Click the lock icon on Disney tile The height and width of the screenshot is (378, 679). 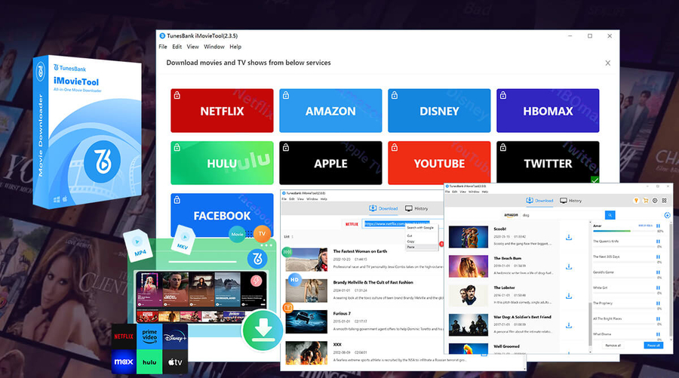(394, 95)
